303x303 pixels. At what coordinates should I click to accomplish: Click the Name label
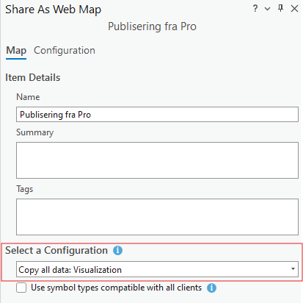28,97
